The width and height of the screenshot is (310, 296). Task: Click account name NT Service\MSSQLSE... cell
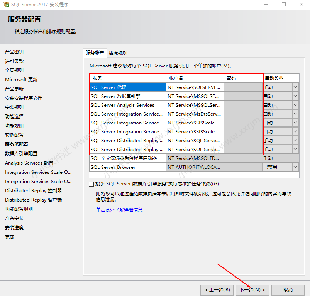[195, 96]
